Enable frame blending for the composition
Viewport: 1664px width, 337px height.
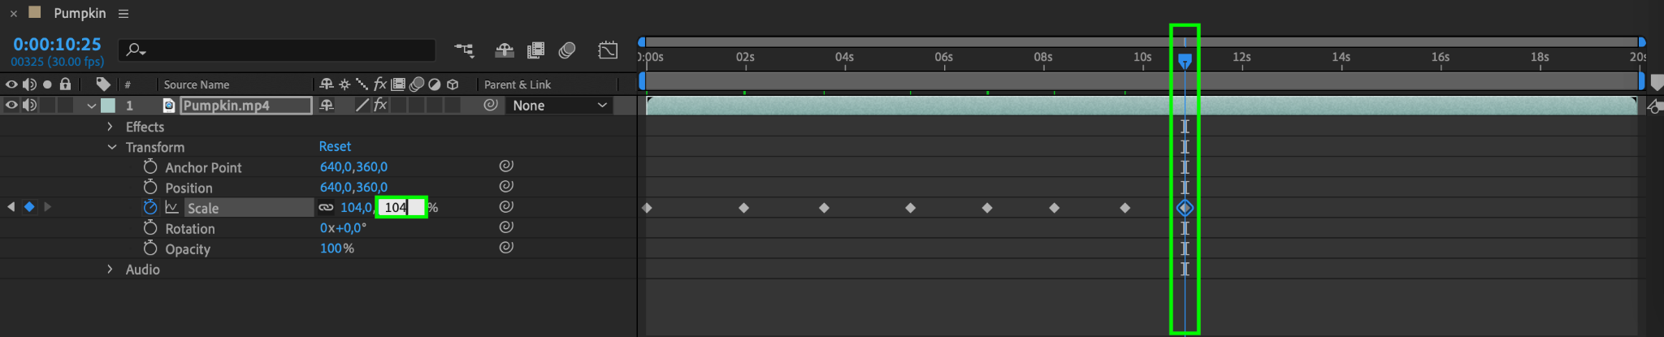coord(535,50)
